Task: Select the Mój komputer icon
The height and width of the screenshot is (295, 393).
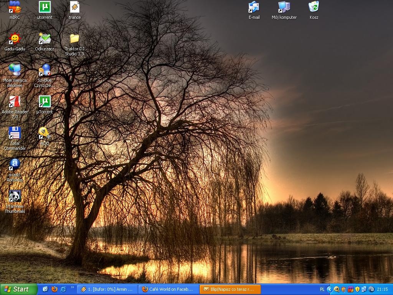Action: click(x=284, y=7)
